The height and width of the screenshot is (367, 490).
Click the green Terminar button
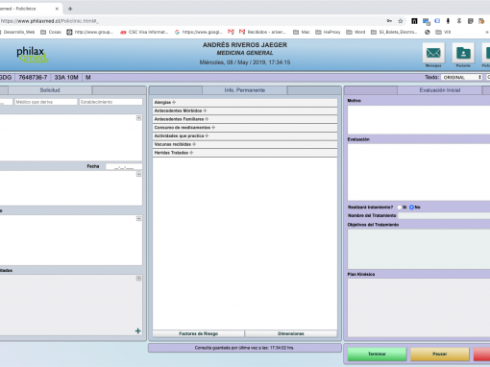pyautogui.click(x=377, y=355)
